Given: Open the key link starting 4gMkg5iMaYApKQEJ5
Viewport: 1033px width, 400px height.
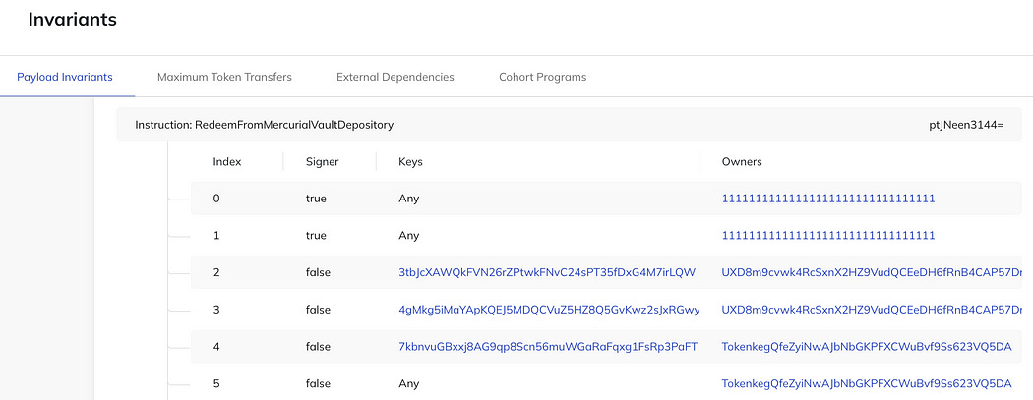Looking at the screenshot, I should [x=549, y=310].
